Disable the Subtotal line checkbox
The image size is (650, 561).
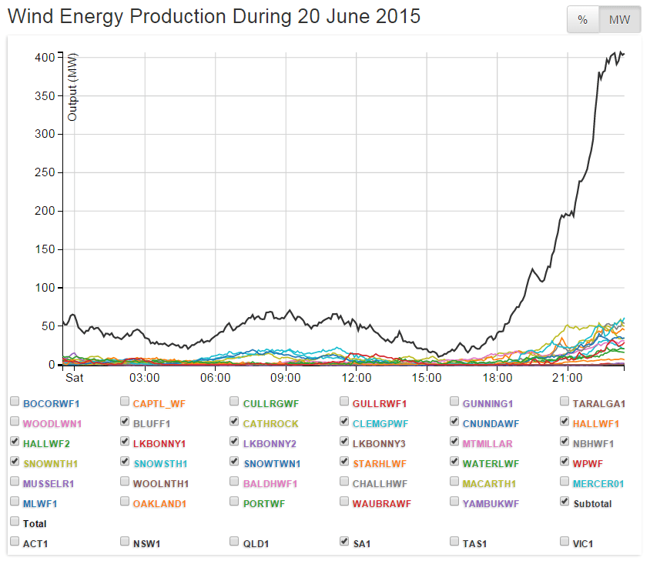(x=566, y=502)
